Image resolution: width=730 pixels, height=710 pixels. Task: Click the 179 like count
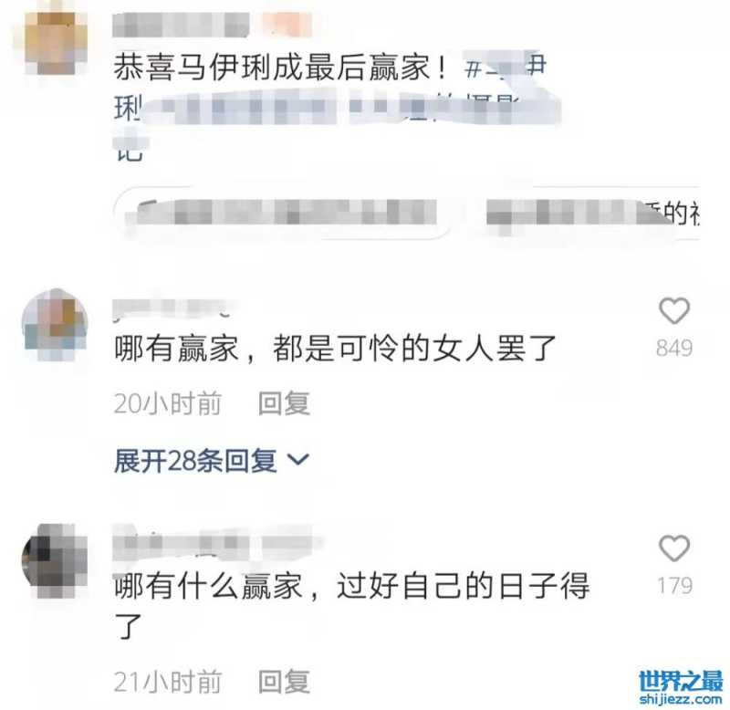(674, 586)
